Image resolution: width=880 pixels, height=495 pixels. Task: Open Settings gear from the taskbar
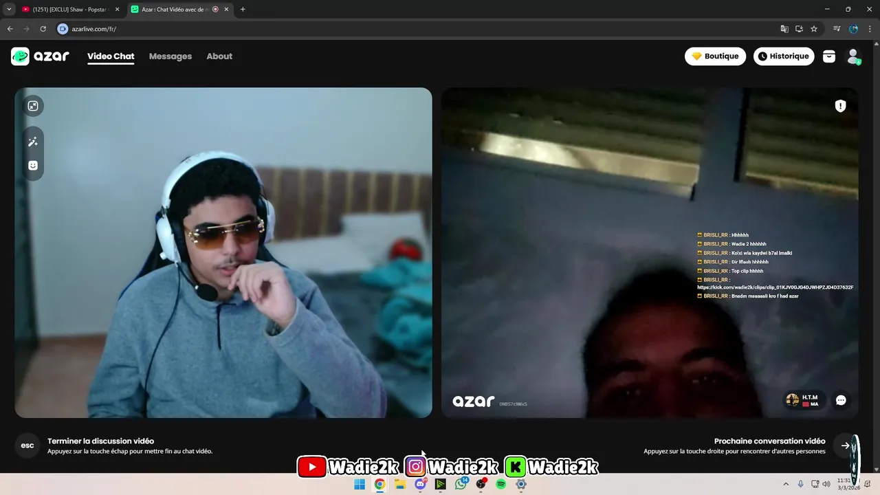pos(521,484)
